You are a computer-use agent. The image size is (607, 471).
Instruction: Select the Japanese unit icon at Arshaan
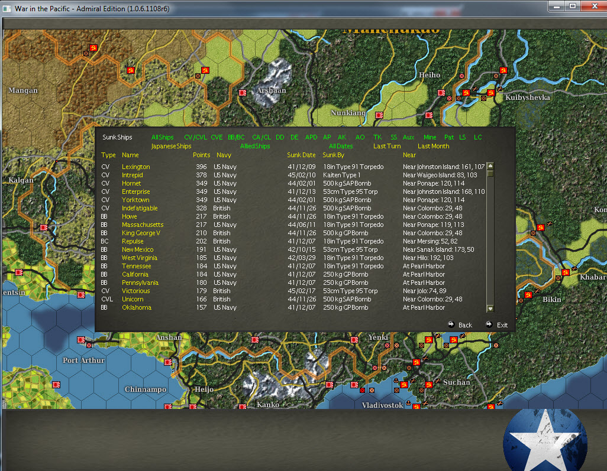pyautogui.click(x=243, y=93)
